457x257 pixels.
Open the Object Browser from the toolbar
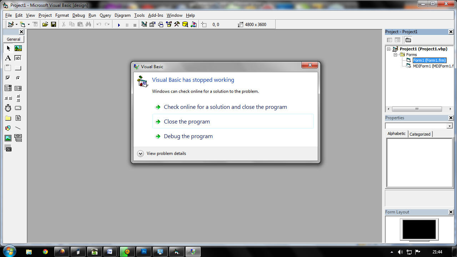point(169,24)
